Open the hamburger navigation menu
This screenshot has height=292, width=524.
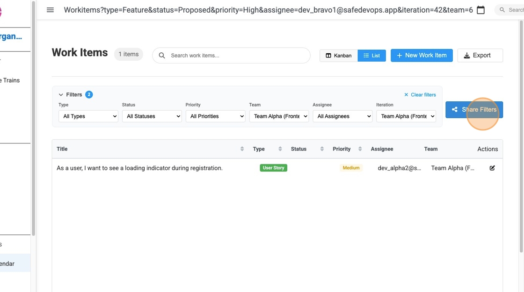click(x=50, y=9)
